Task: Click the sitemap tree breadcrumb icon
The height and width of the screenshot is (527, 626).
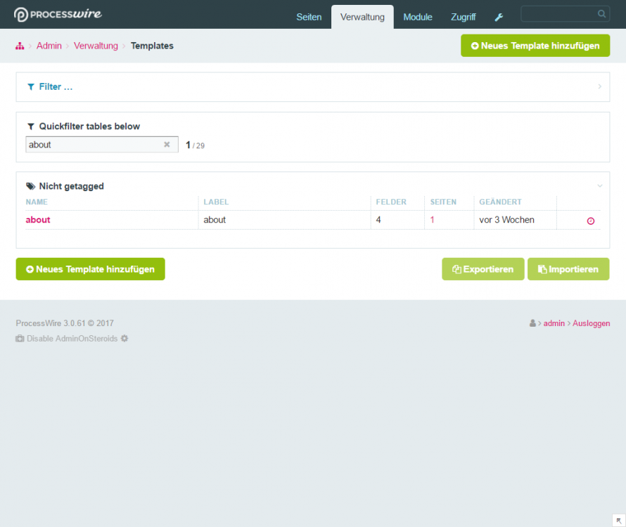Action: (20, 46)
